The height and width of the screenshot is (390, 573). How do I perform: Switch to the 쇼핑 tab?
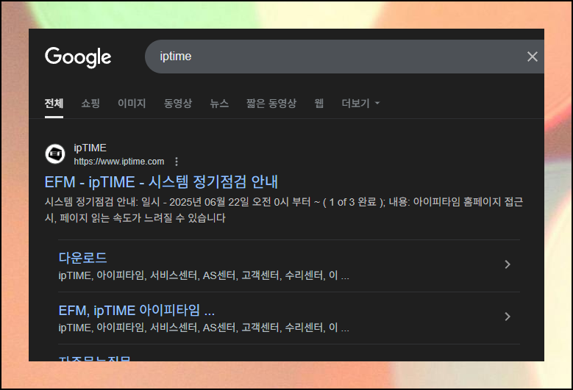coord(90,104)
